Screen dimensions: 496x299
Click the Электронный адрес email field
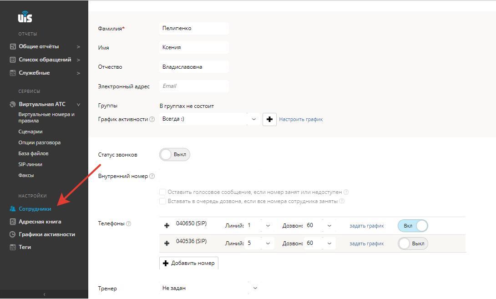(x=194, y=86)
